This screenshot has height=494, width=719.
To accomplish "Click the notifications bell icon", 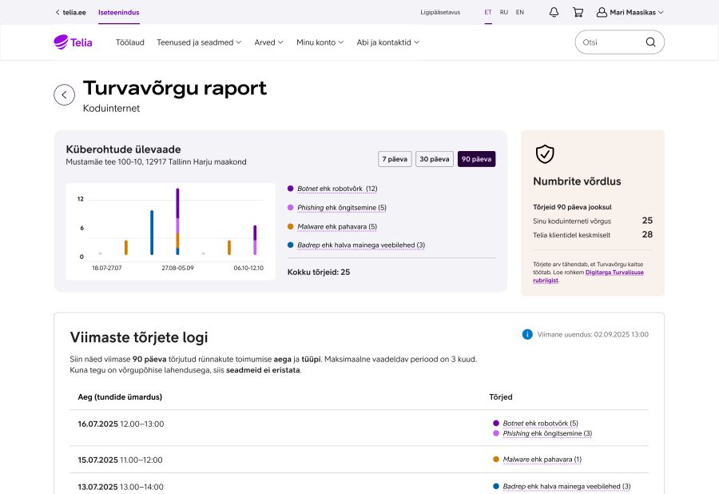I will 554,12.
